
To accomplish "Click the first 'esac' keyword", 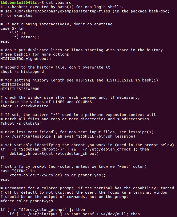I will coord(5,41).
